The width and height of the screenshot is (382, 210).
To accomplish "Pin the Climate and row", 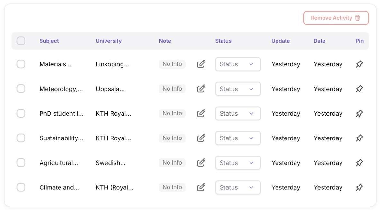I will pyautogui.click(x=359, y=187).
